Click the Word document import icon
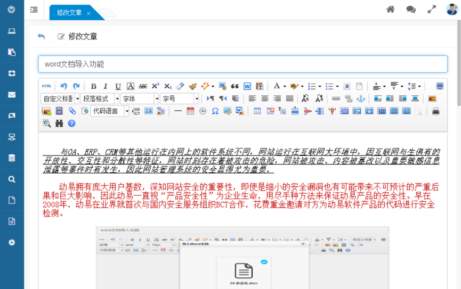Screen dimensions: 461x289 tap(247, 86)
